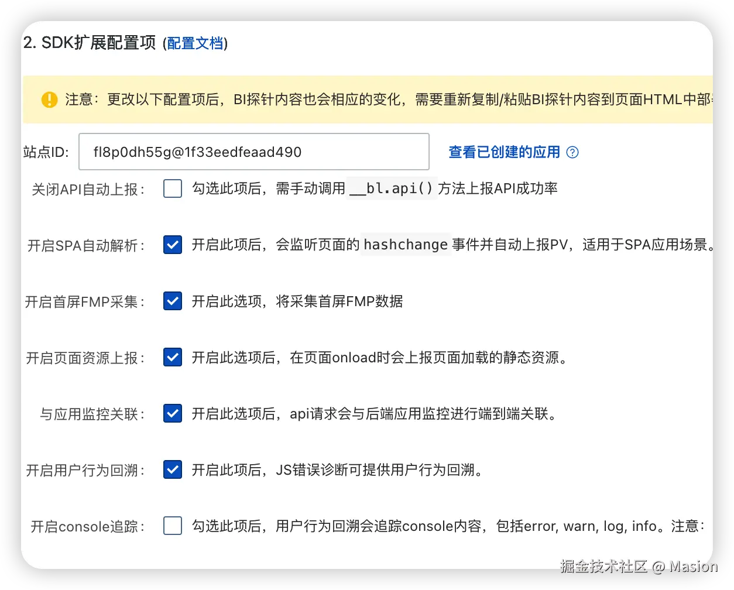Open the 配置文档 documentation link
734x590 pixels.
[194, 43]
